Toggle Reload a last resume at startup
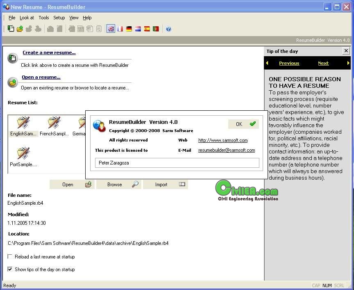 (x=10, y=256)
